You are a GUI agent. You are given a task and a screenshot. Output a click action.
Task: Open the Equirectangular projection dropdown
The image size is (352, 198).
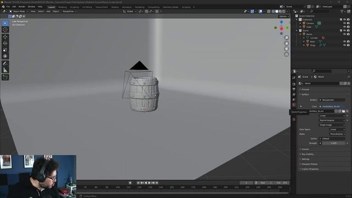(332, 120)
